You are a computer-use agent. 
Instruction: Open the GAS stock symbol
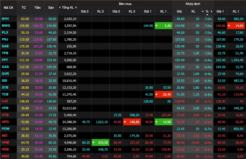click(5, 67)
